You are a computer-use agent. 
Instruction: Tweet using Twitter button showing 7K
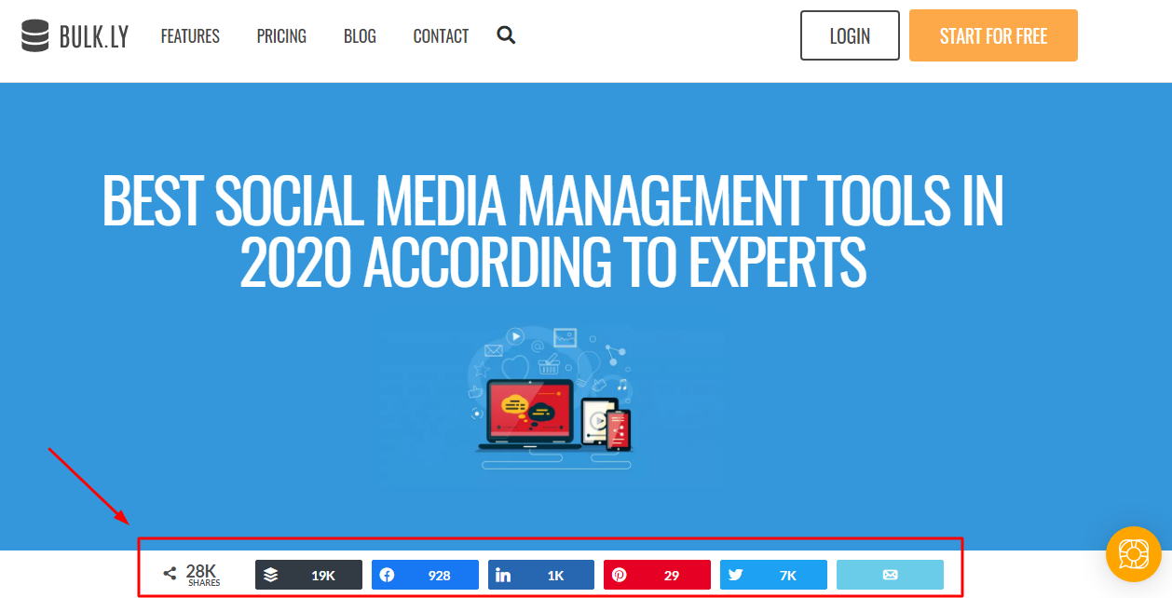[773, 575]
